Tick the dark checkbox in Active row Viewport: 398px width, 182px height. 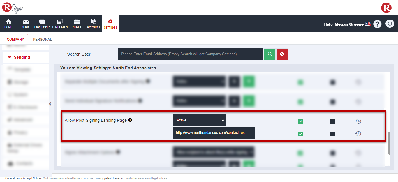tap(333, 121)
